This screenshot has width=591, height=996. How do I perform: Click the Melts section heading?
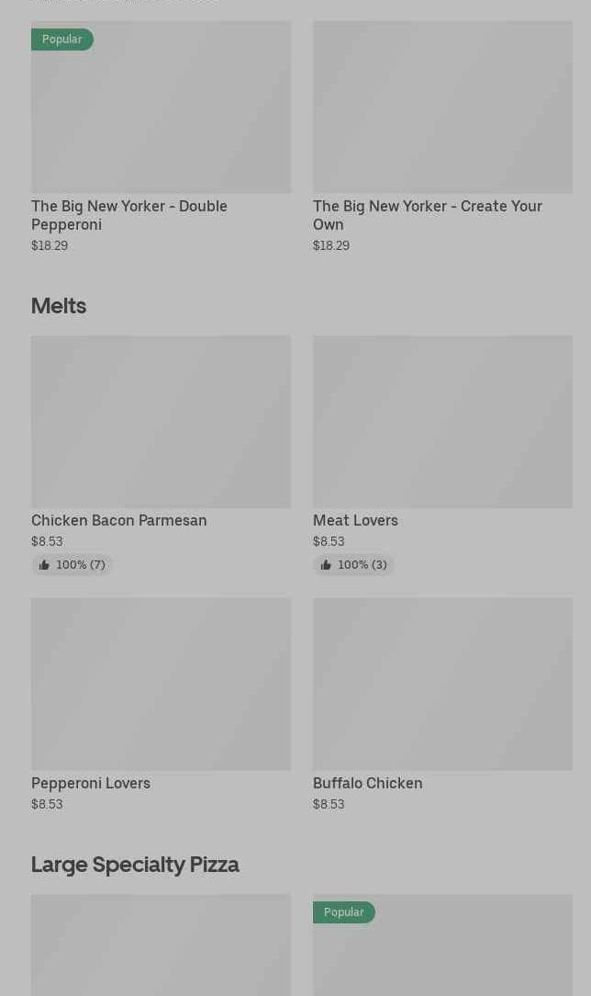(x=59, y=305)
